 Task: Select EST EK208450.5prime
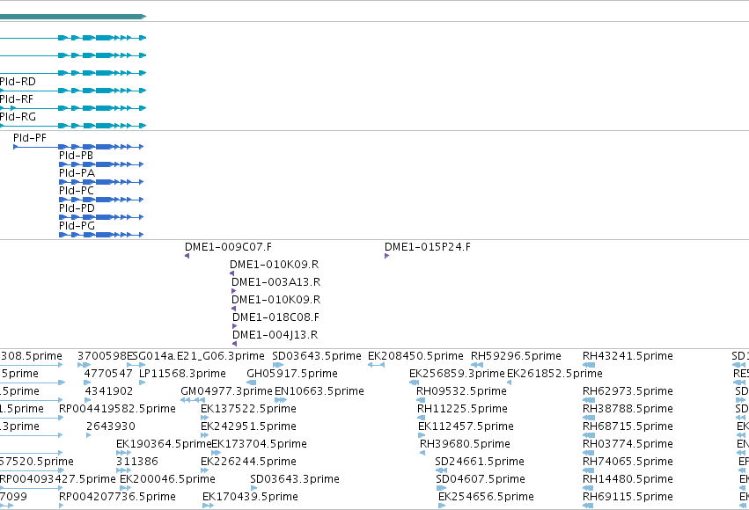[415, 356]
